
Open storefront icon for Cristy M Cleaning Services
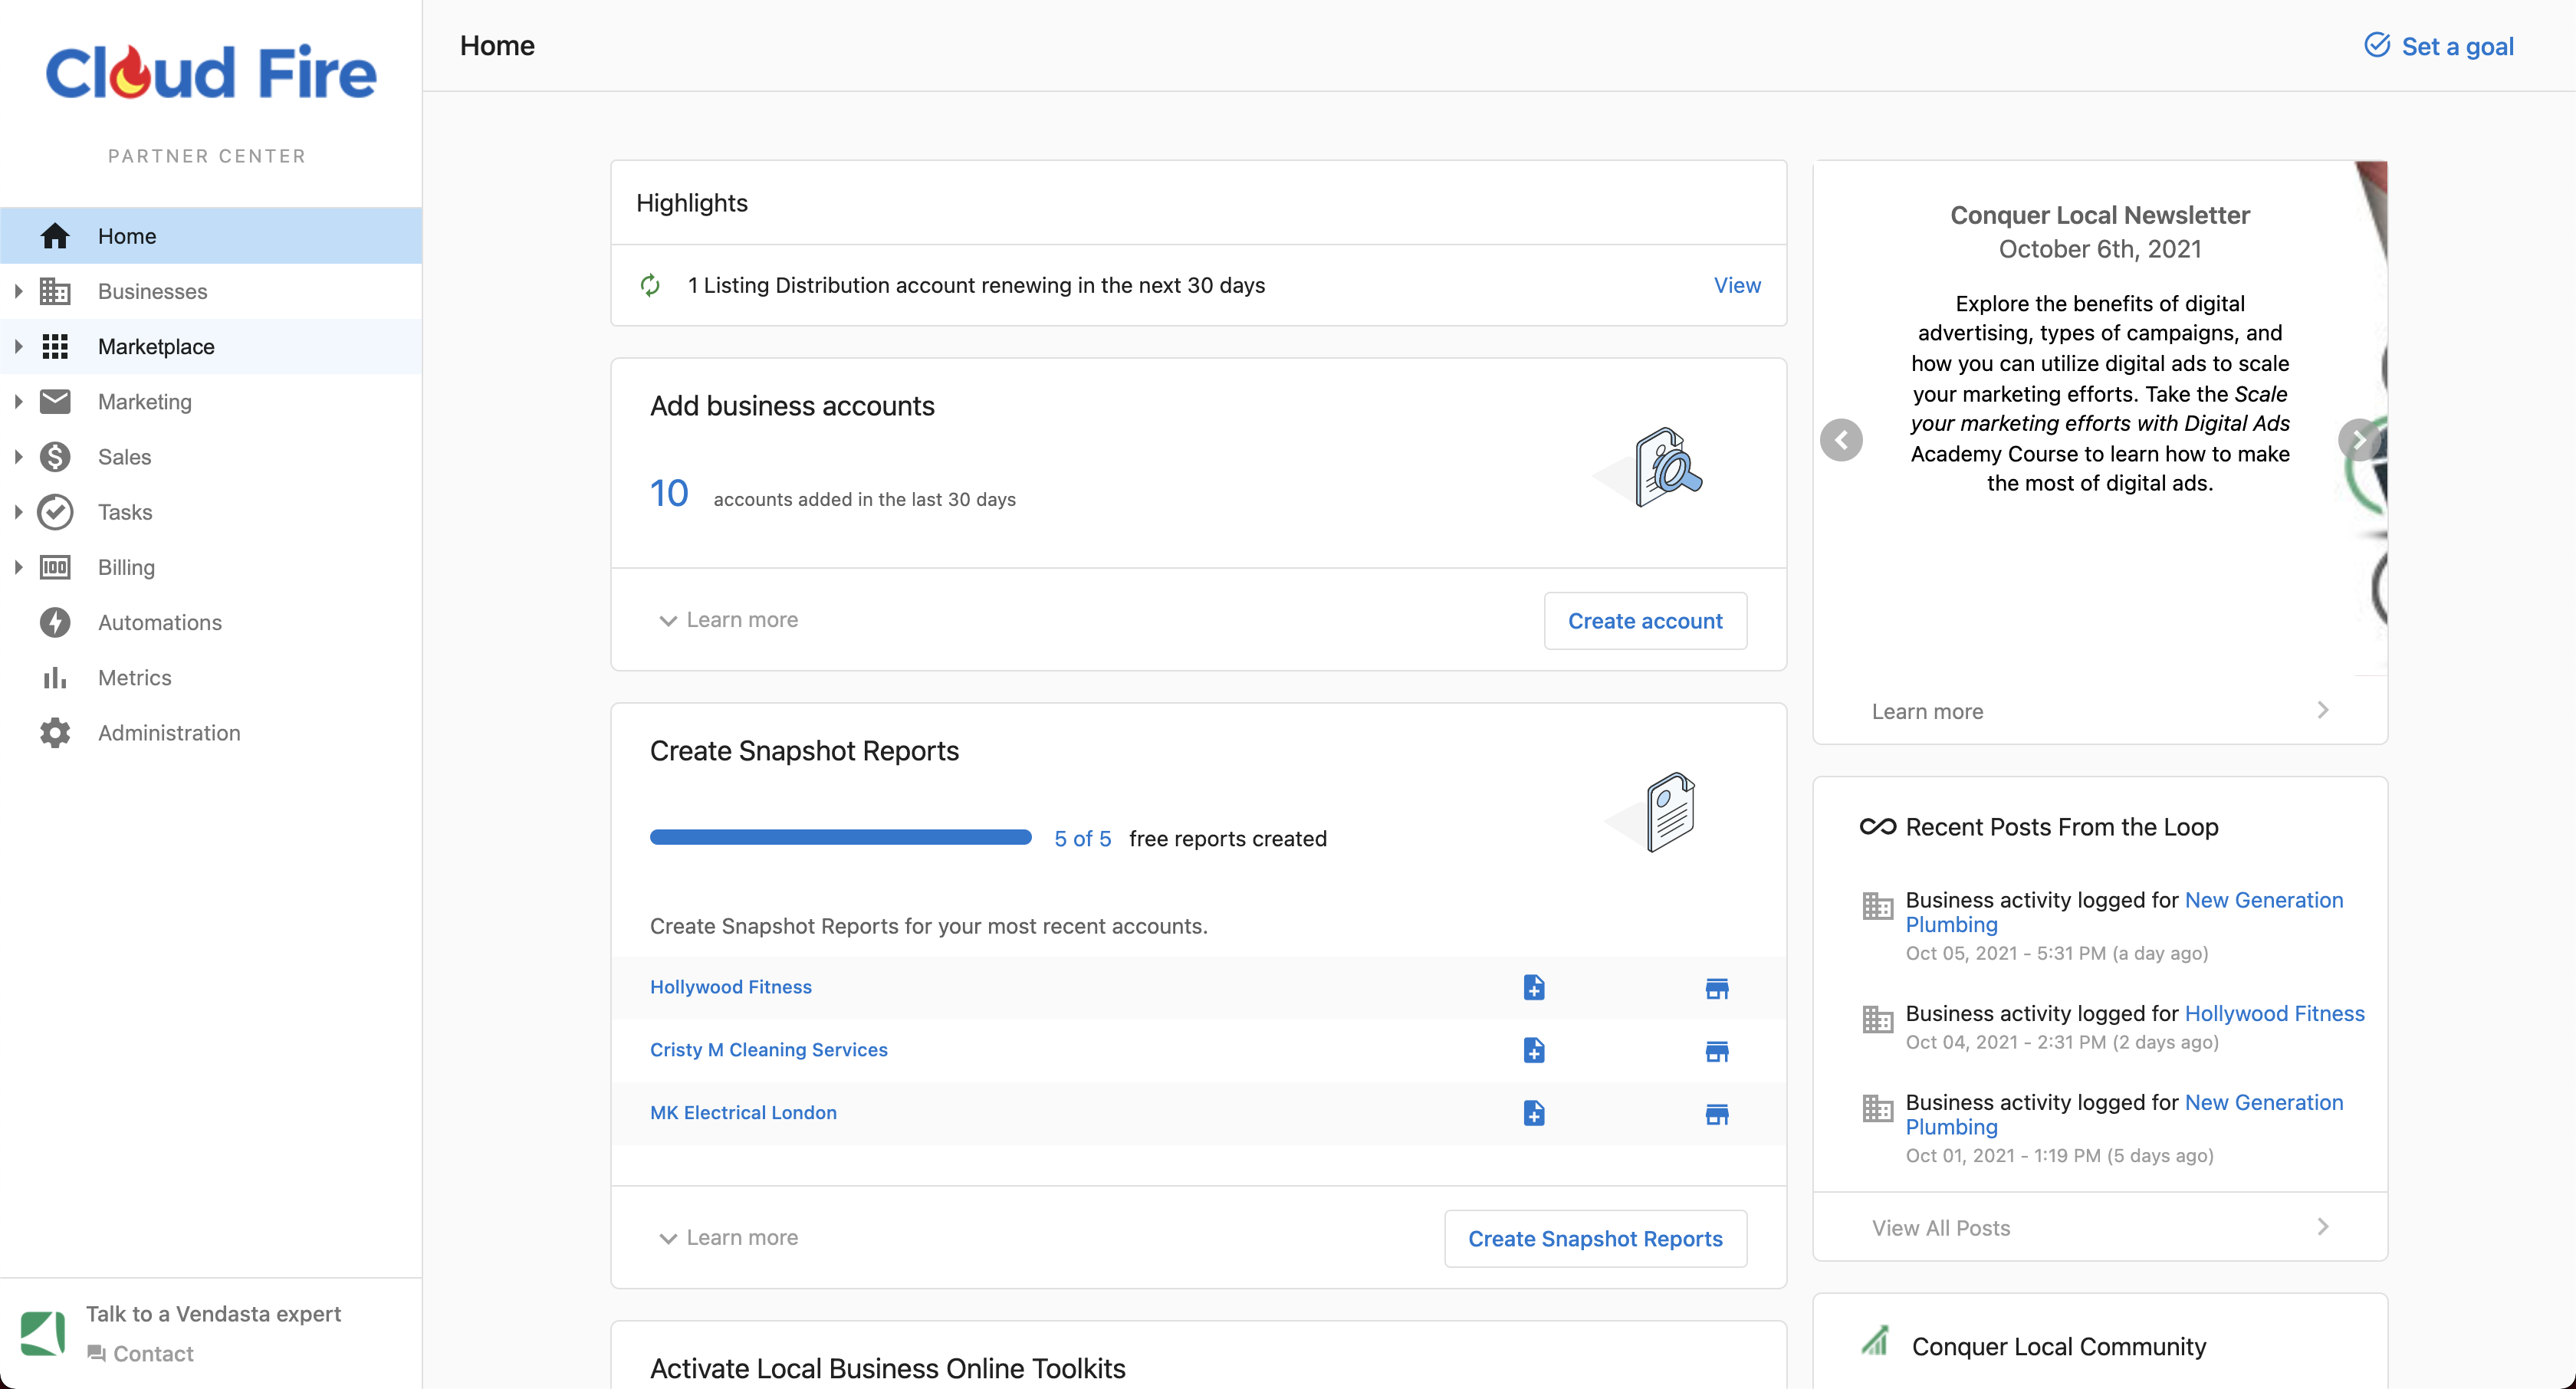tap(1717, 1052)
